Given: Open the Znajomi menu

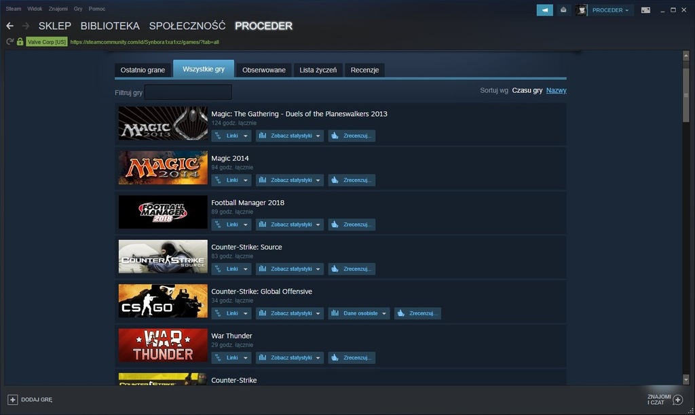Looking at the screenshot, I should coord(58,9).
